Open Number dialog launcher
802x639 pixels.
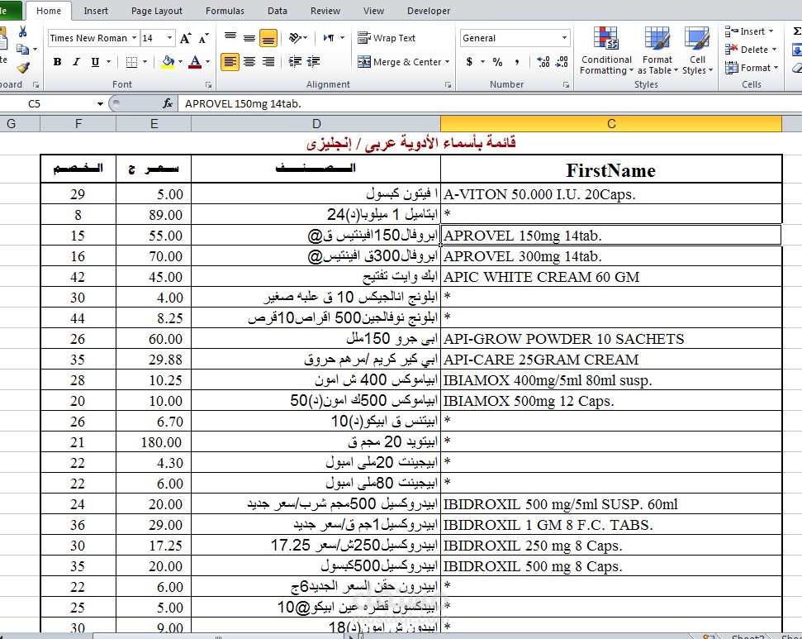pyautogui.click(x=567, y=84)
